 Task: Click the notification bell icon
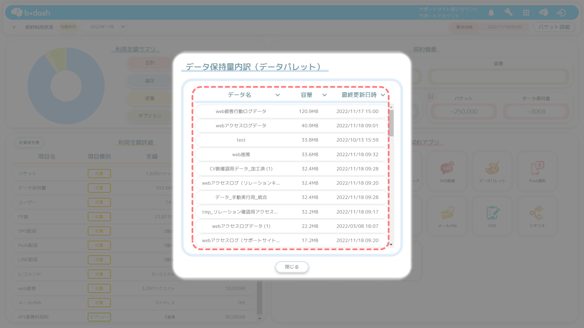tap(491, 13)
